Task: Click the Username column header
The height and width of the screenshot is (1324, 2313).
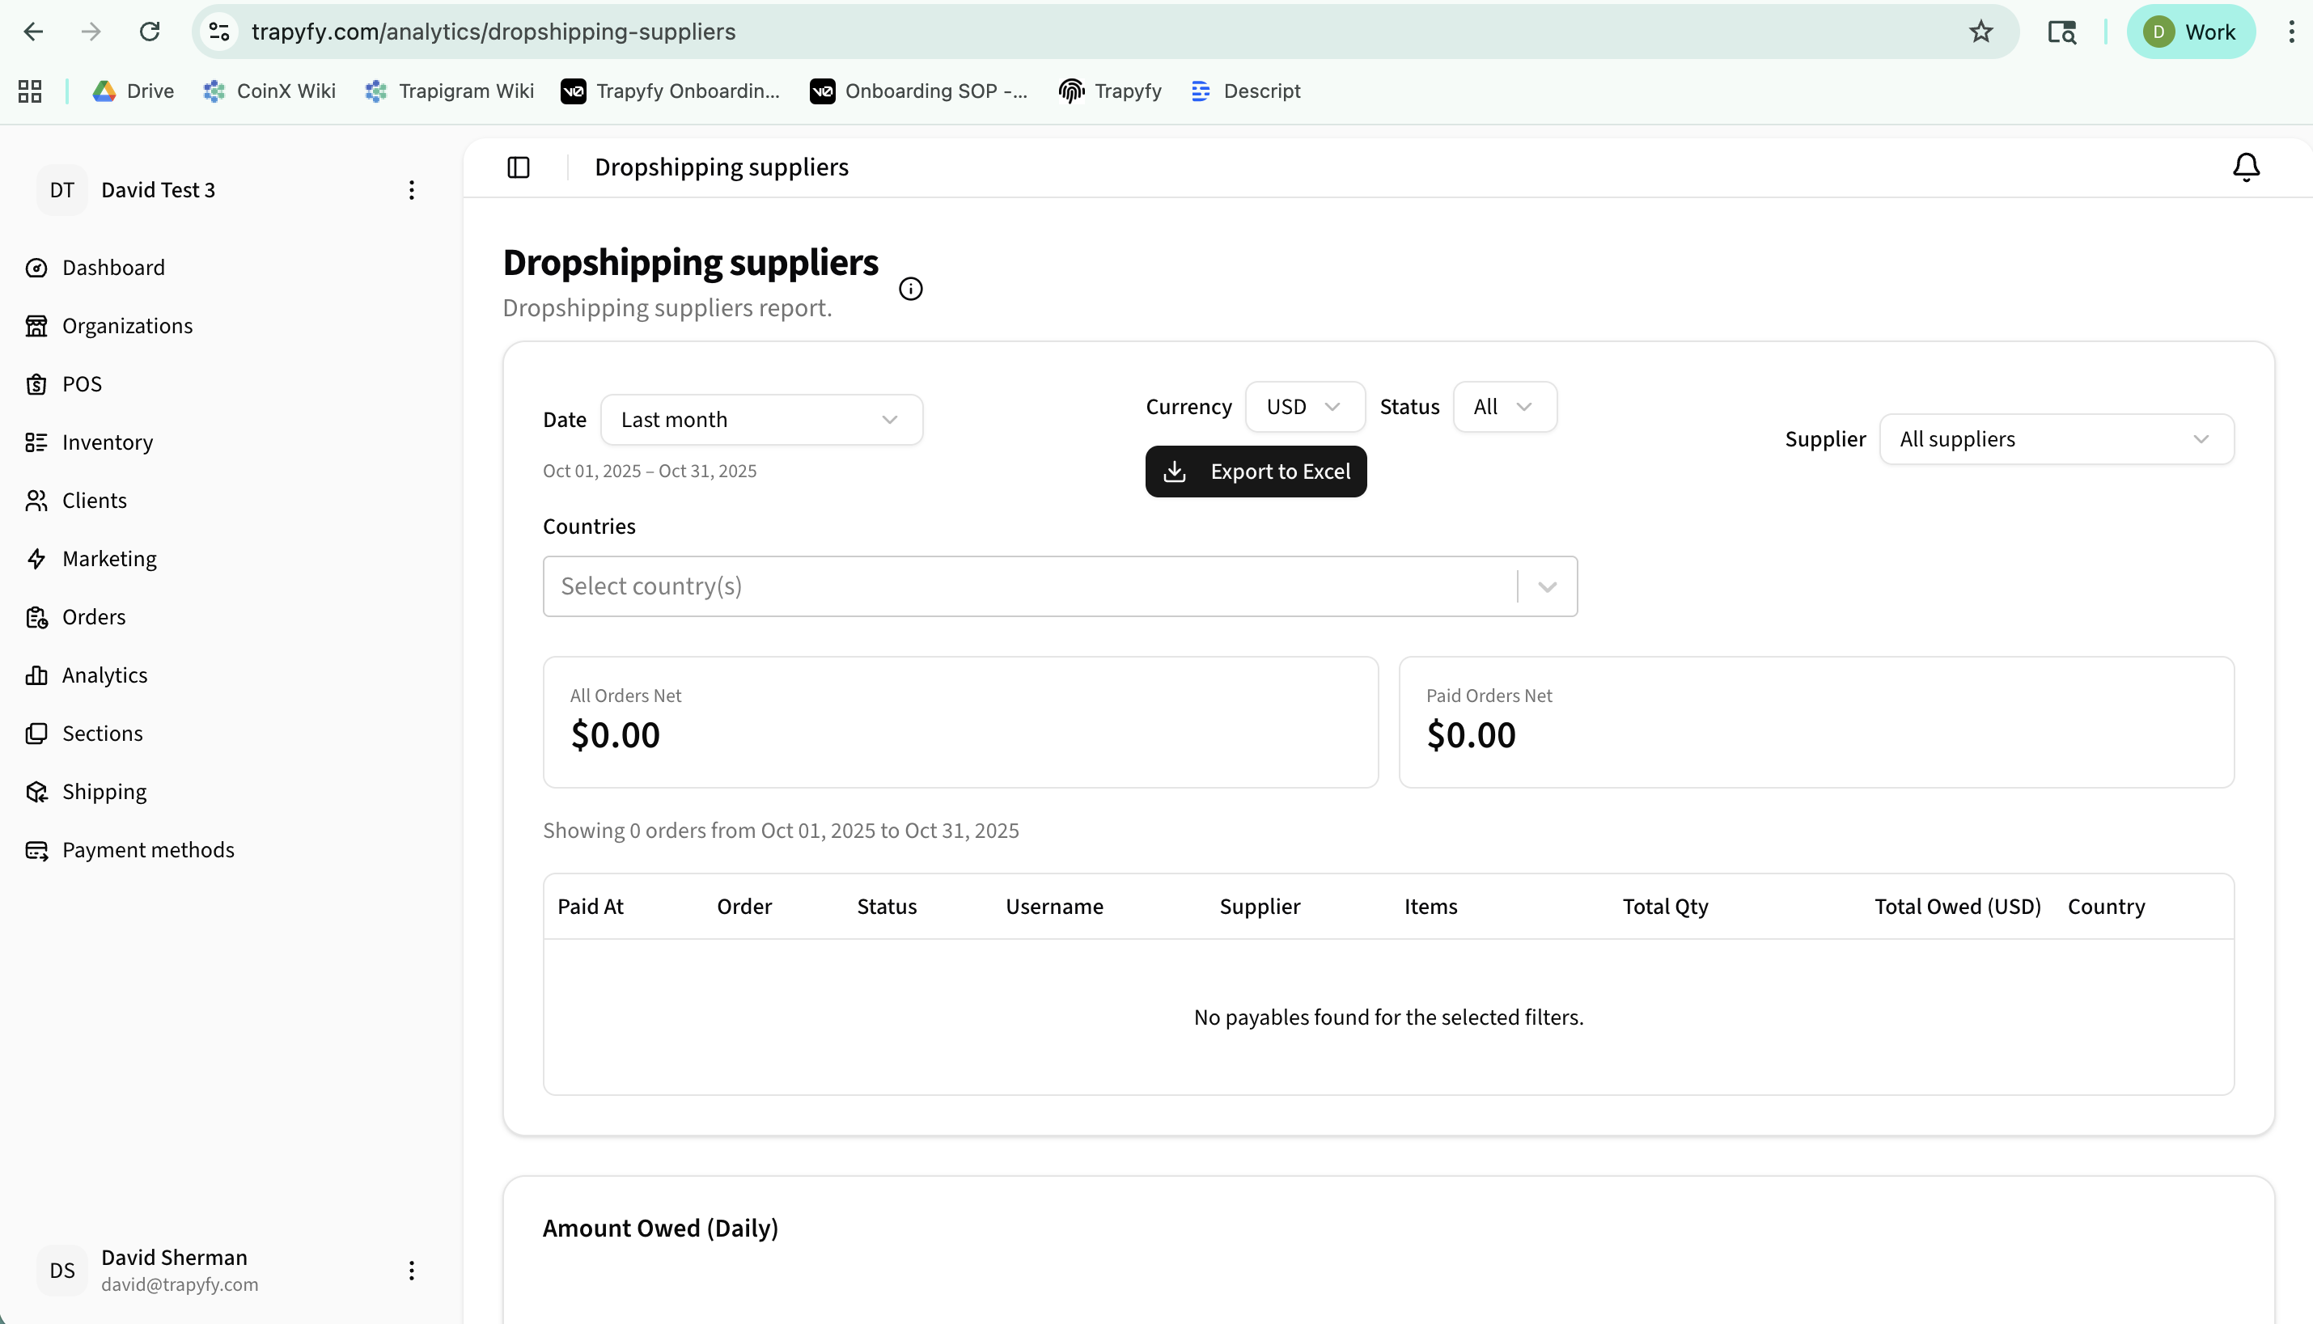Action: (1054, 907)
